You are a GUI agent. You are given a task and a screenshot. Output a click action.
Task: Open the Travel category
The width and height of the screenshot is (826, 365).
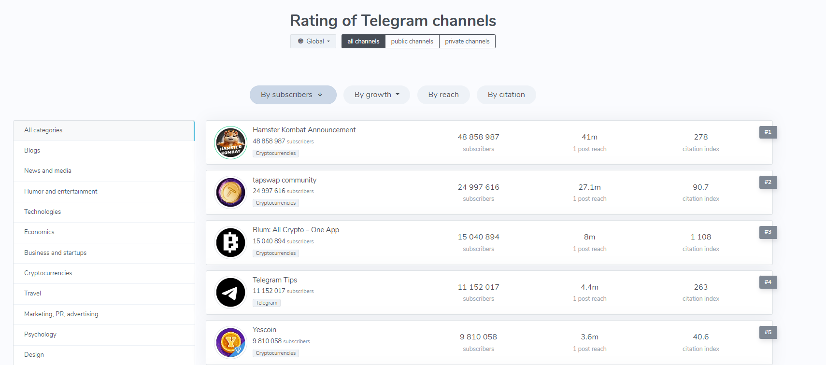(x=104, y=294)
